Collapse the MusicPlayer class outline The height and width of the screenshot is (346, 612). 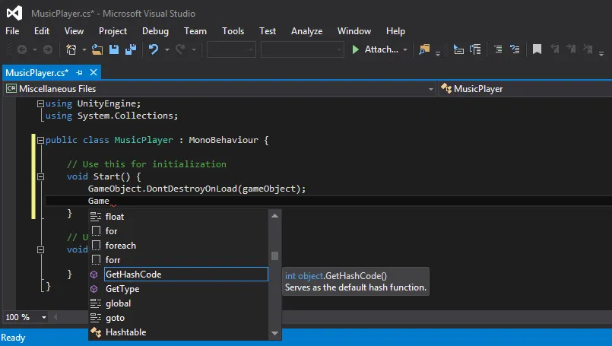40,140
